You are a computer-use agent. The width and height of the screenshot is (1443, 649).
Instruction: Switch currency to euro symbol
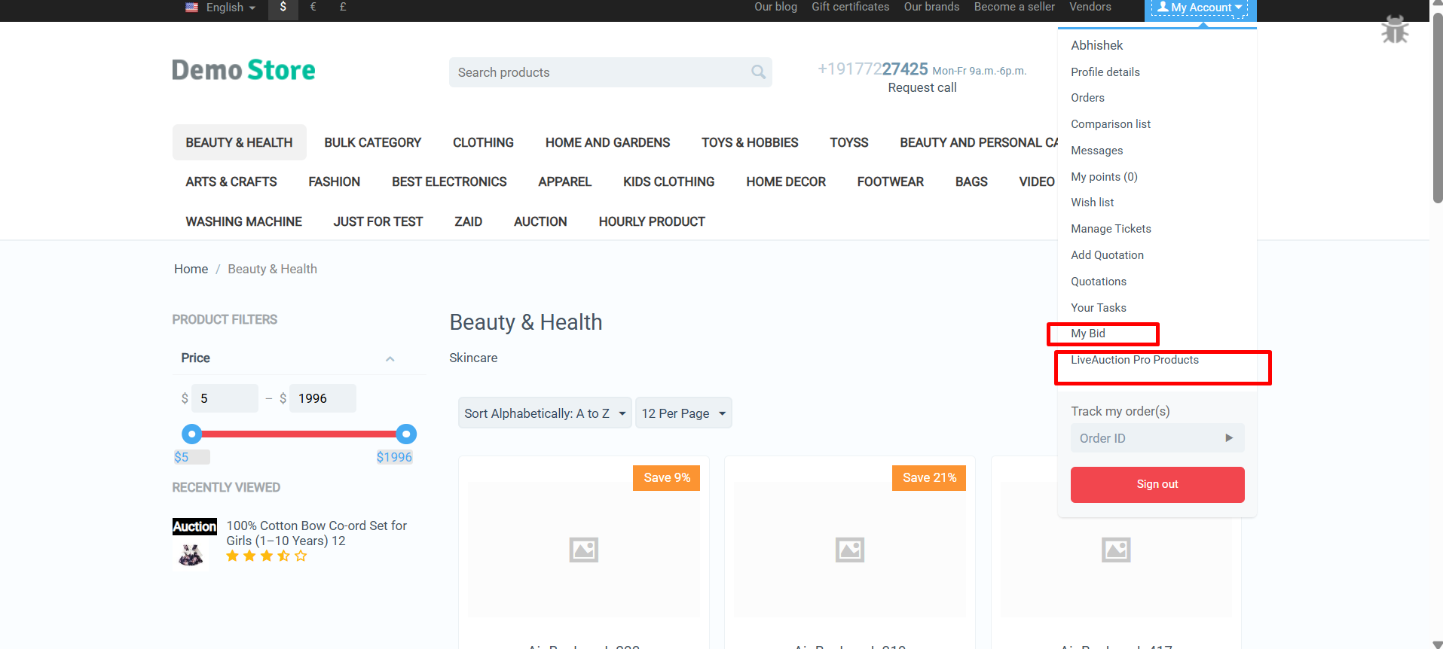click(313, 8)
